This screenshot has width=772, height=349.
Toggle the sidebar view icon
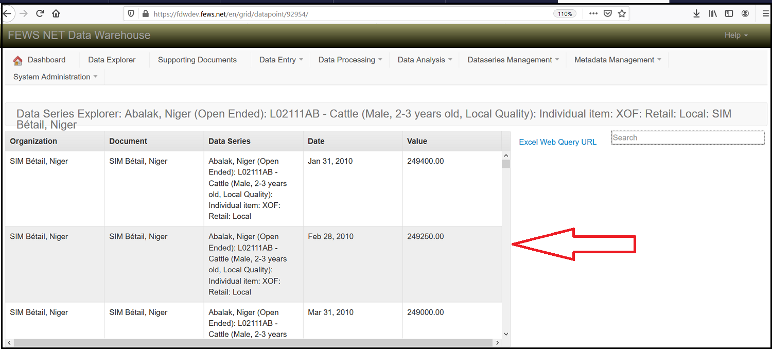pos(729,14)
